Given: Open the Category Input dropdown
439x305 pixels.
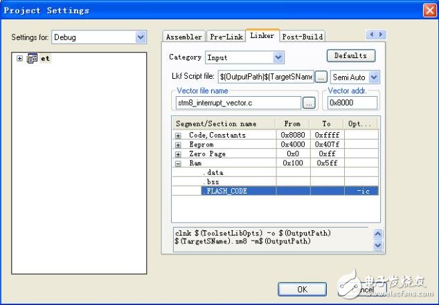Looking at the screenshot, I should click(278, 57).
